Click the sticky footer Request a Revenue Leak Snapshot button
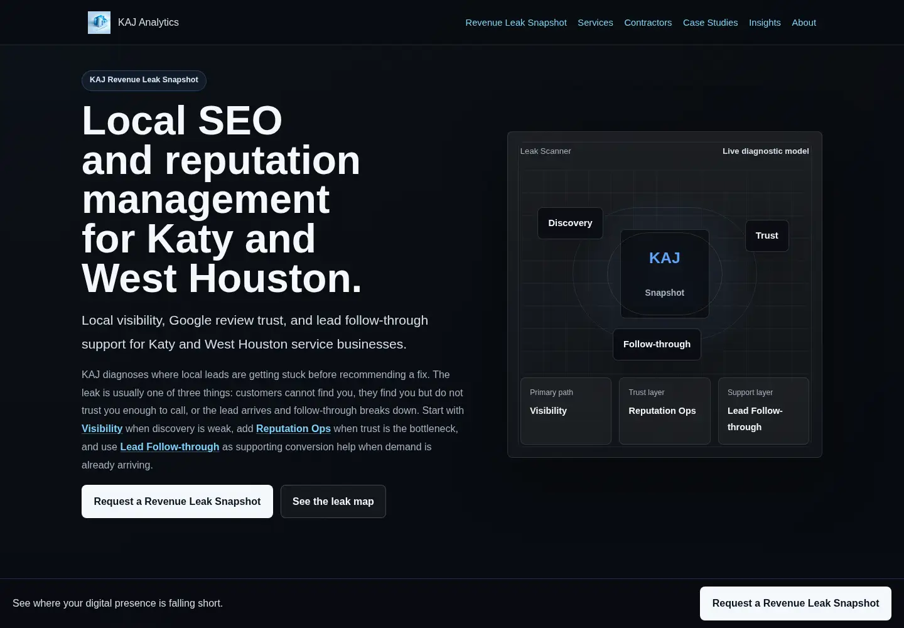904x628 pixels. (x=795, y=604)
